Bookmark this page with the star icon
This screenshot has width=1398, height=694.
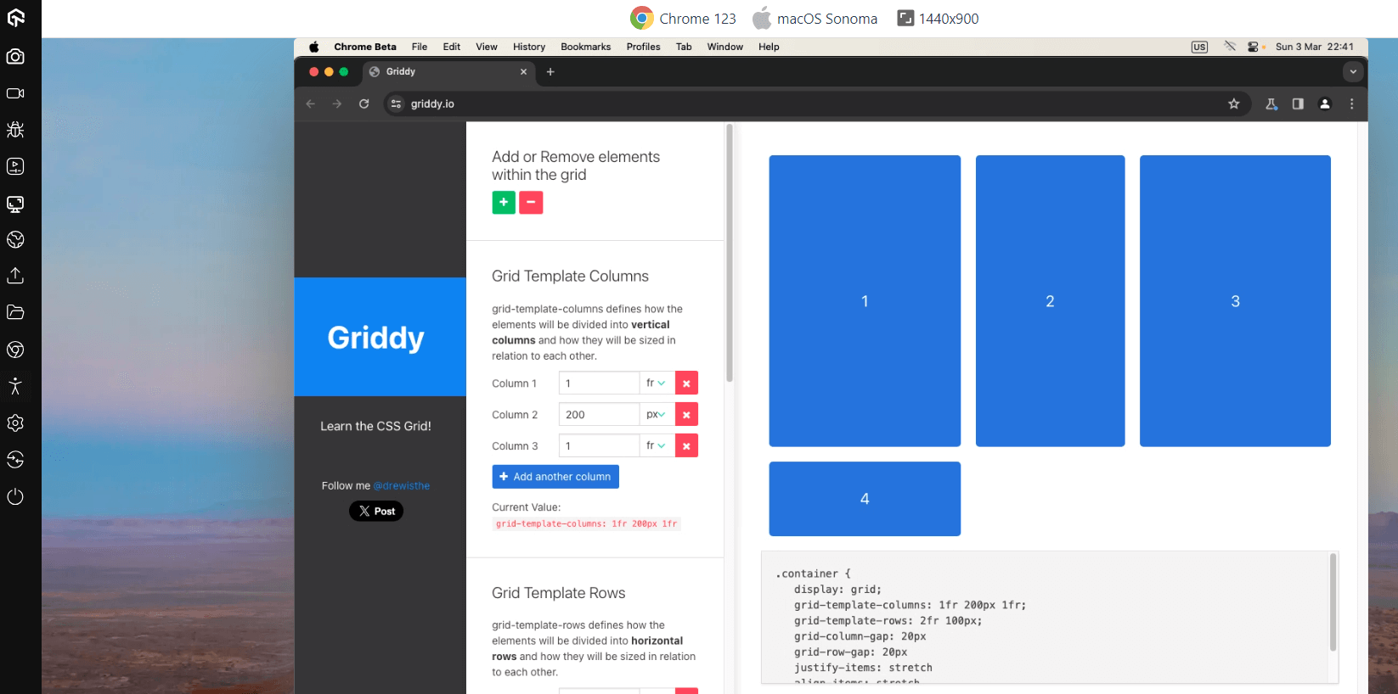[x=1234, y=104]
